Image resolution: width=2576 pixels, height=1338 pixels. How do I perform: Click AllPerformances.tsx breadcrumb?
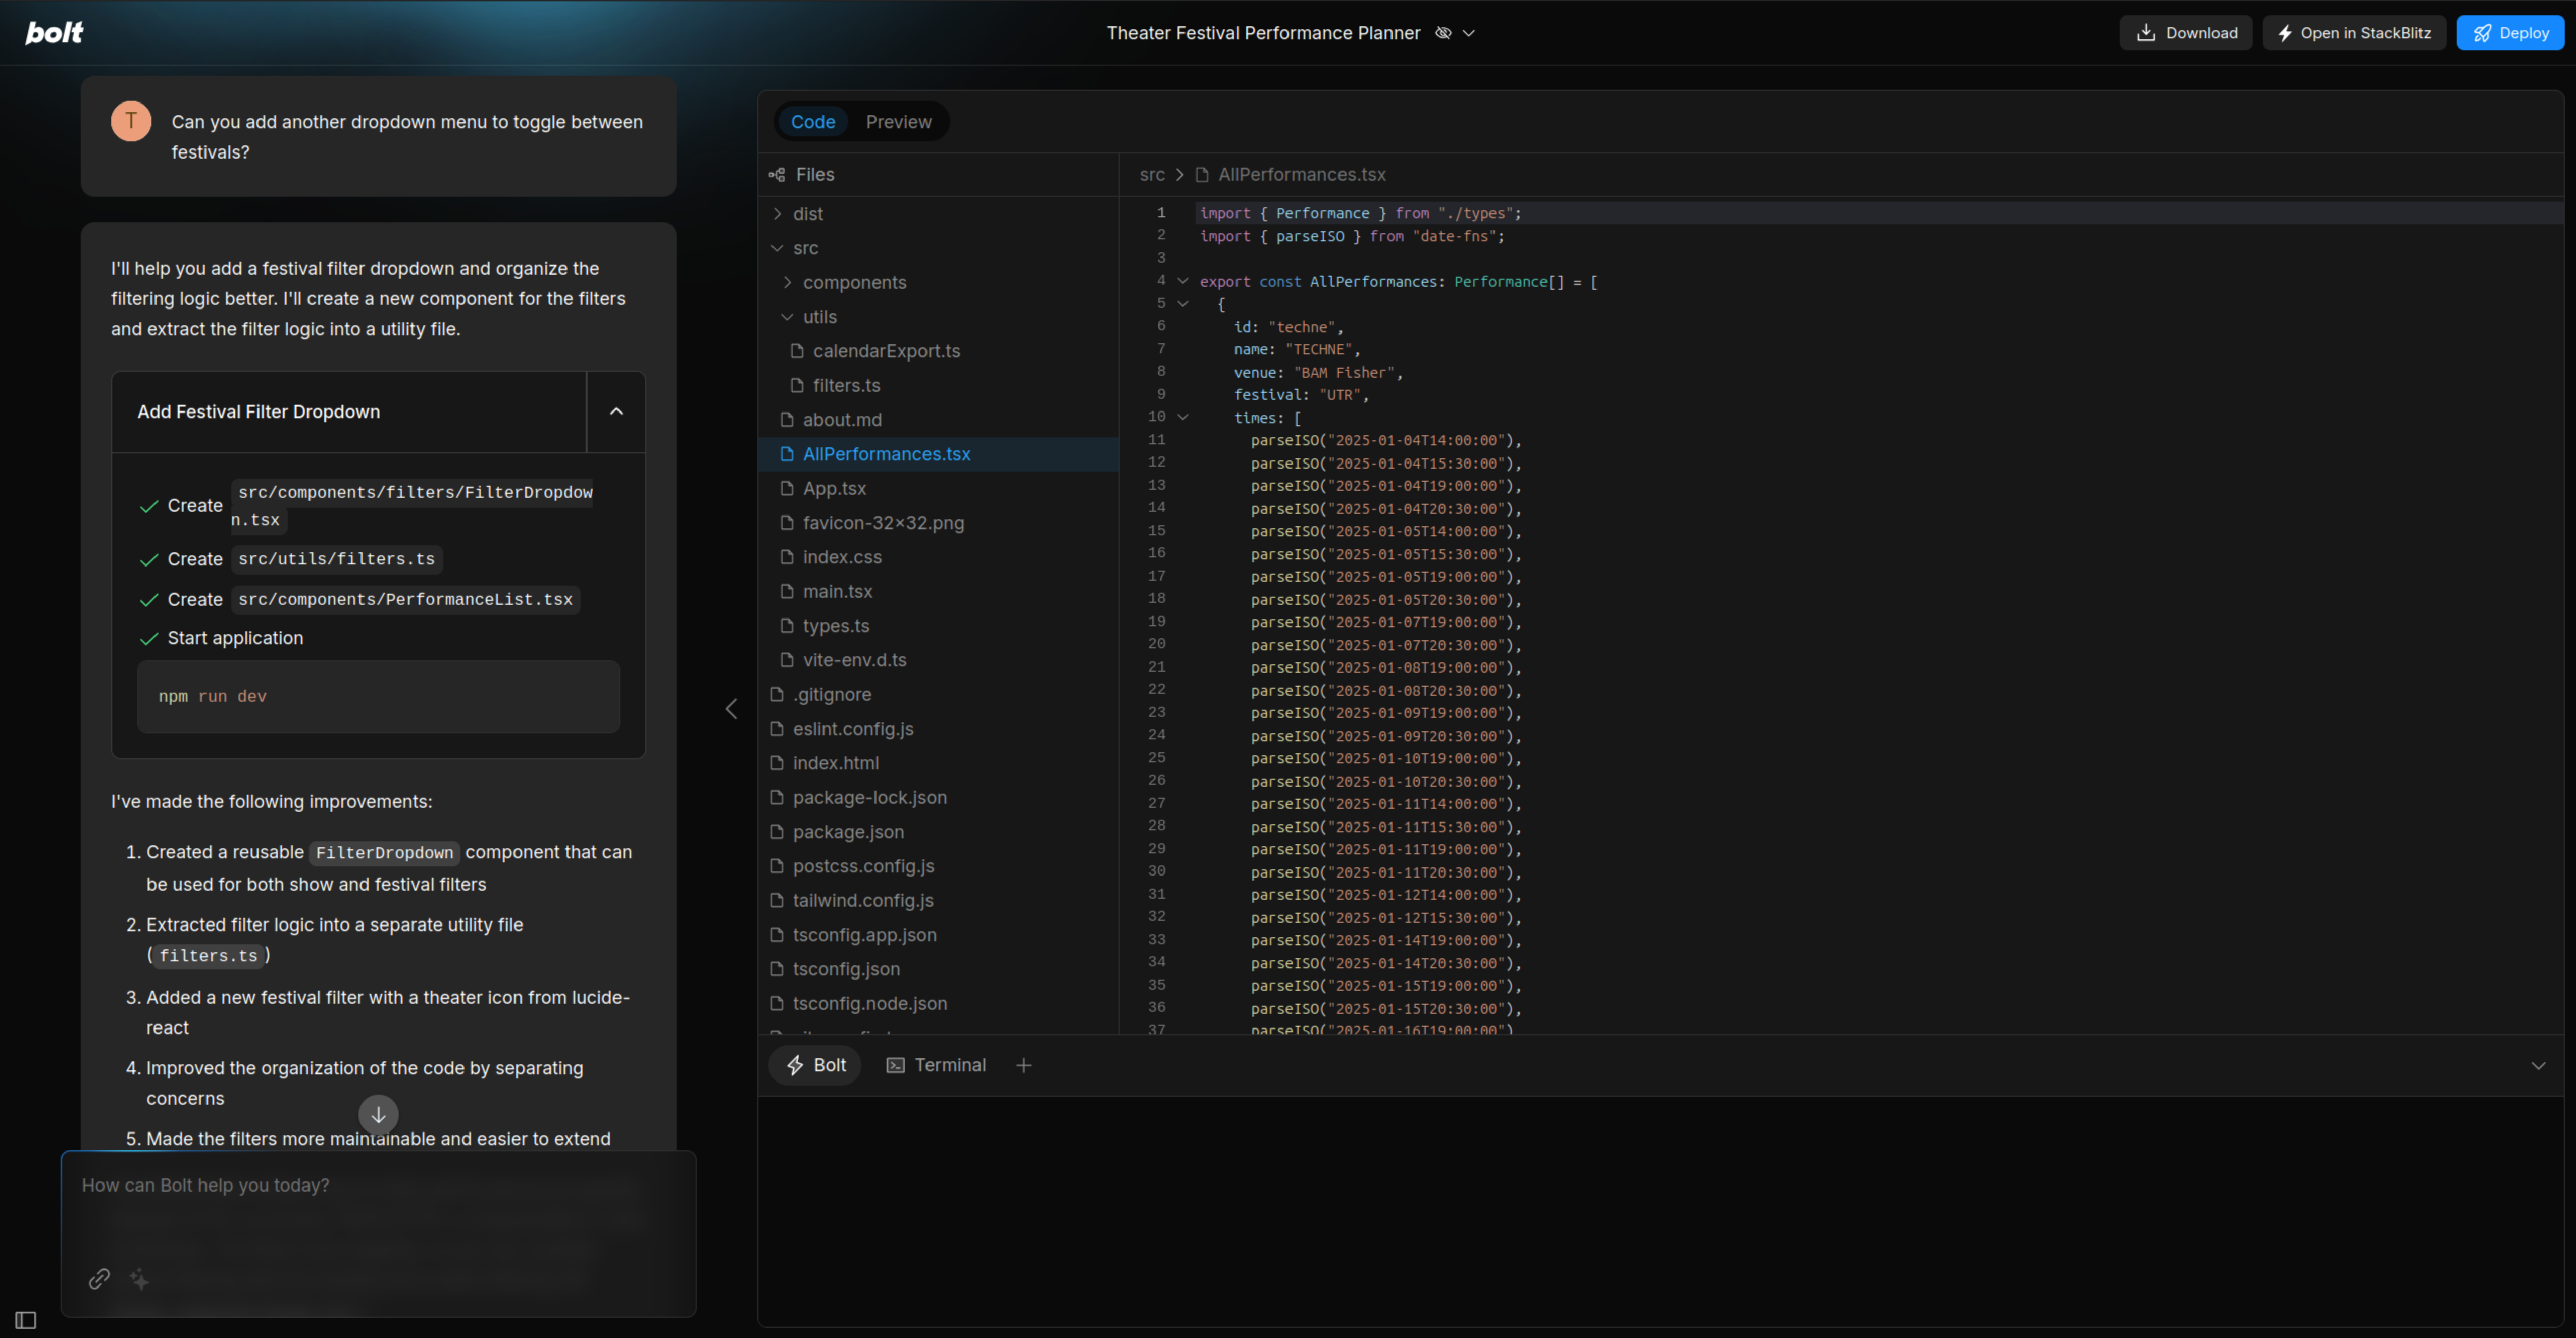[1301, 175]
